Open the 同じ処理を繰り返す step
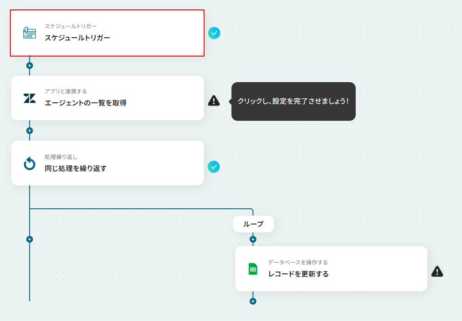 click(108, 163)
